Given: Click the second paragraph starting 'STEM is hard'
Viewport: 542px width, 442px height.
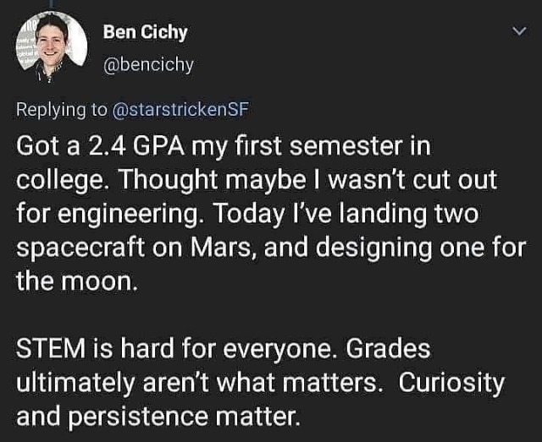Looking at the screenshot, I should (260, 382).
